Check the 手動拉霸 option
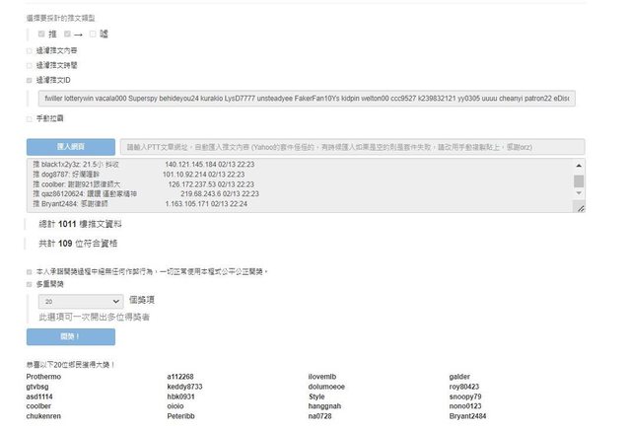The width and height of the screenshot is (631, 431). (29, 118)
